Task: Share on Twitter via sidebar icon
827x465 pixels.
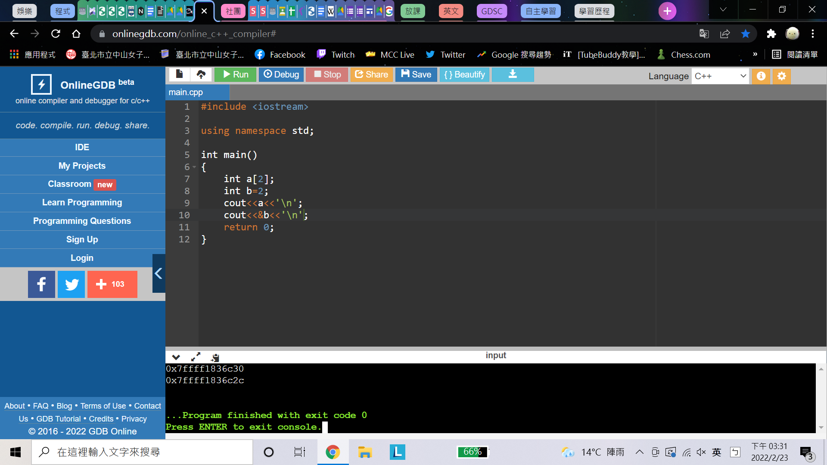Action: pos(71,284)
